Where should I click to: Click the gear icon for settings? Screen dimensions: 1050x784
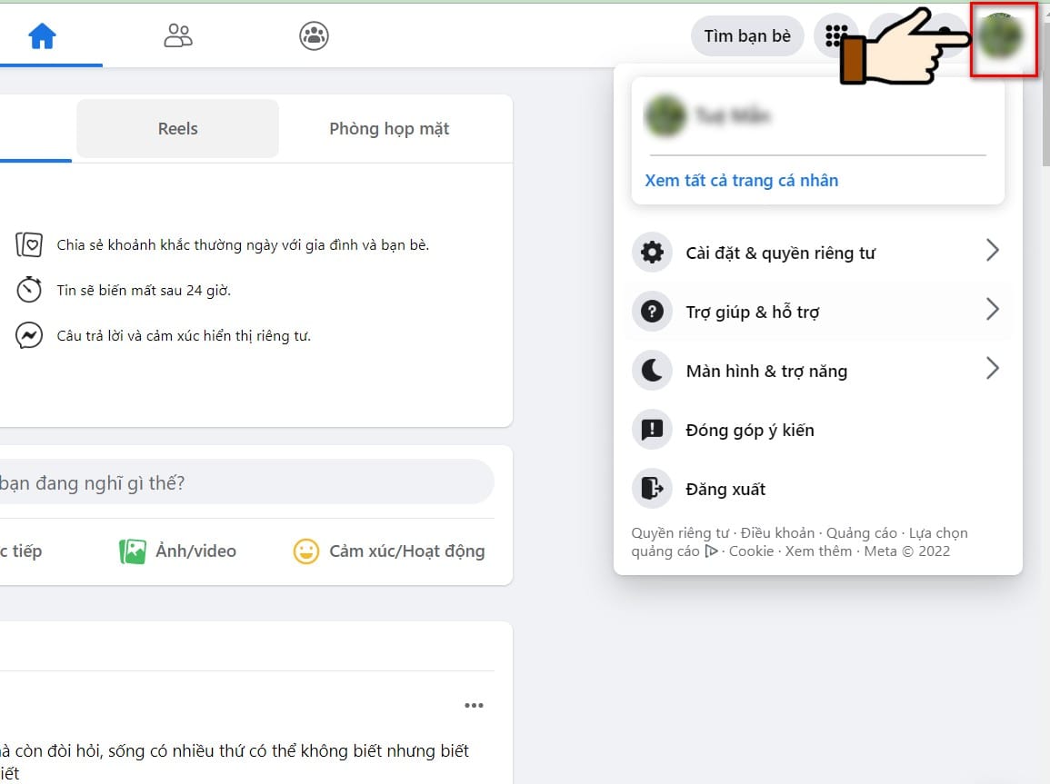click(x=652, y=253)
